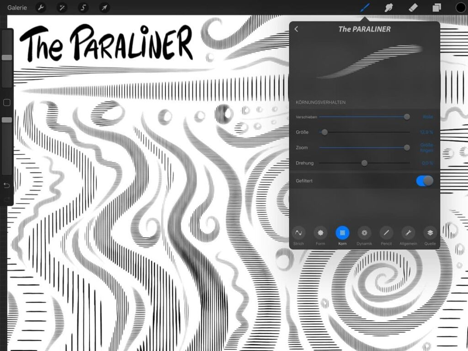Click the Größe percentage value
This screenshot has width=468, height=351.
tap(426, 132)
